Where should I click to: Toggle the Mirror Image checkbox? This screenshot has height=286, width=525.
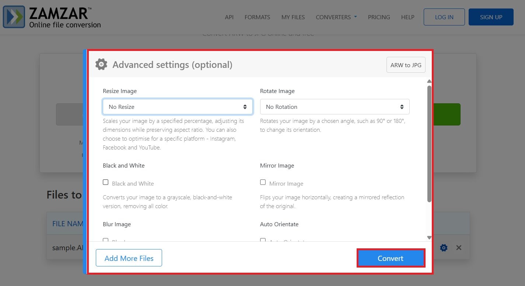[x=263, y=182]
